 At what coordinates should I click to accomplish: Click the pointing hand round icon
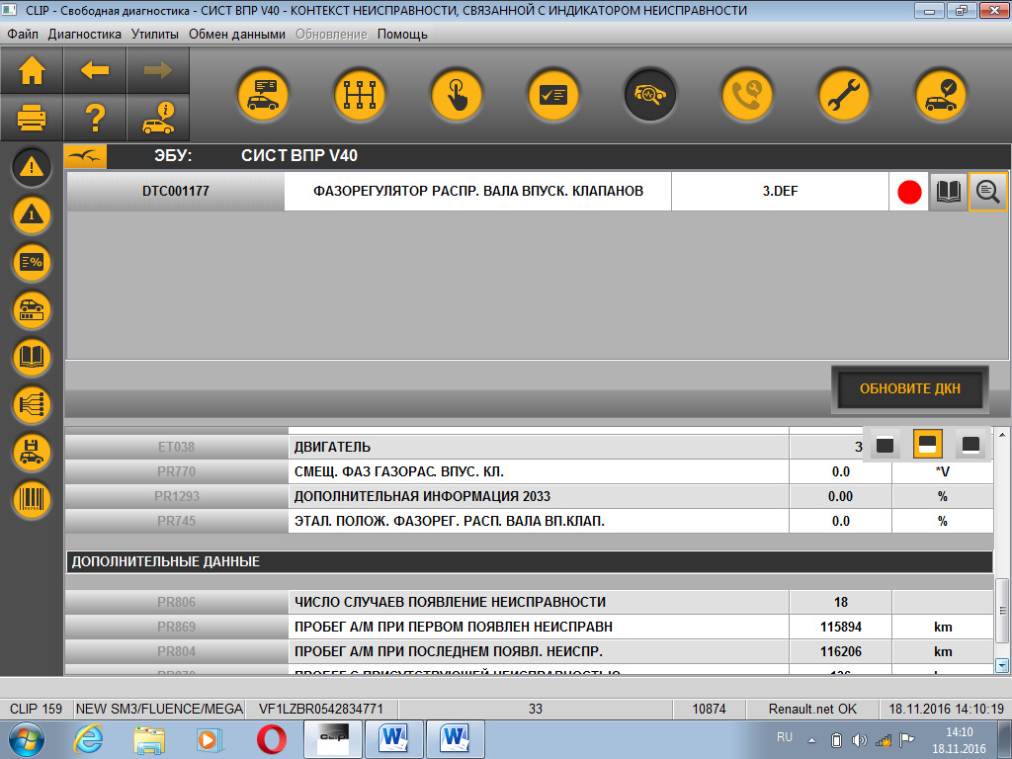(457, 95)
